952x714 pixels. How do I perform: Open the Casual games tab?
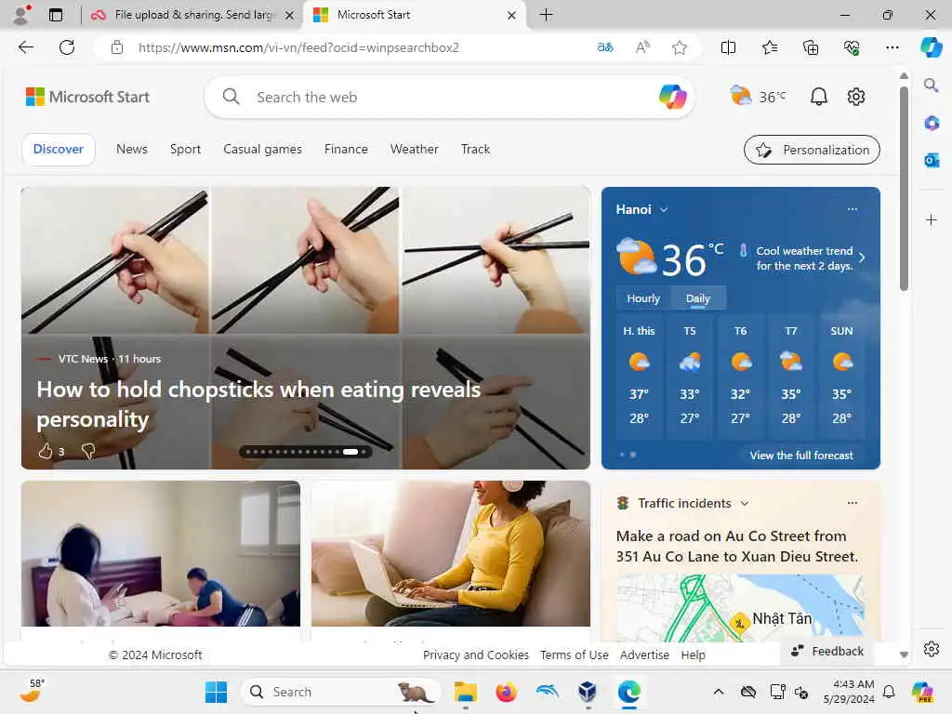pyautogui.click(x=262, y=150)
